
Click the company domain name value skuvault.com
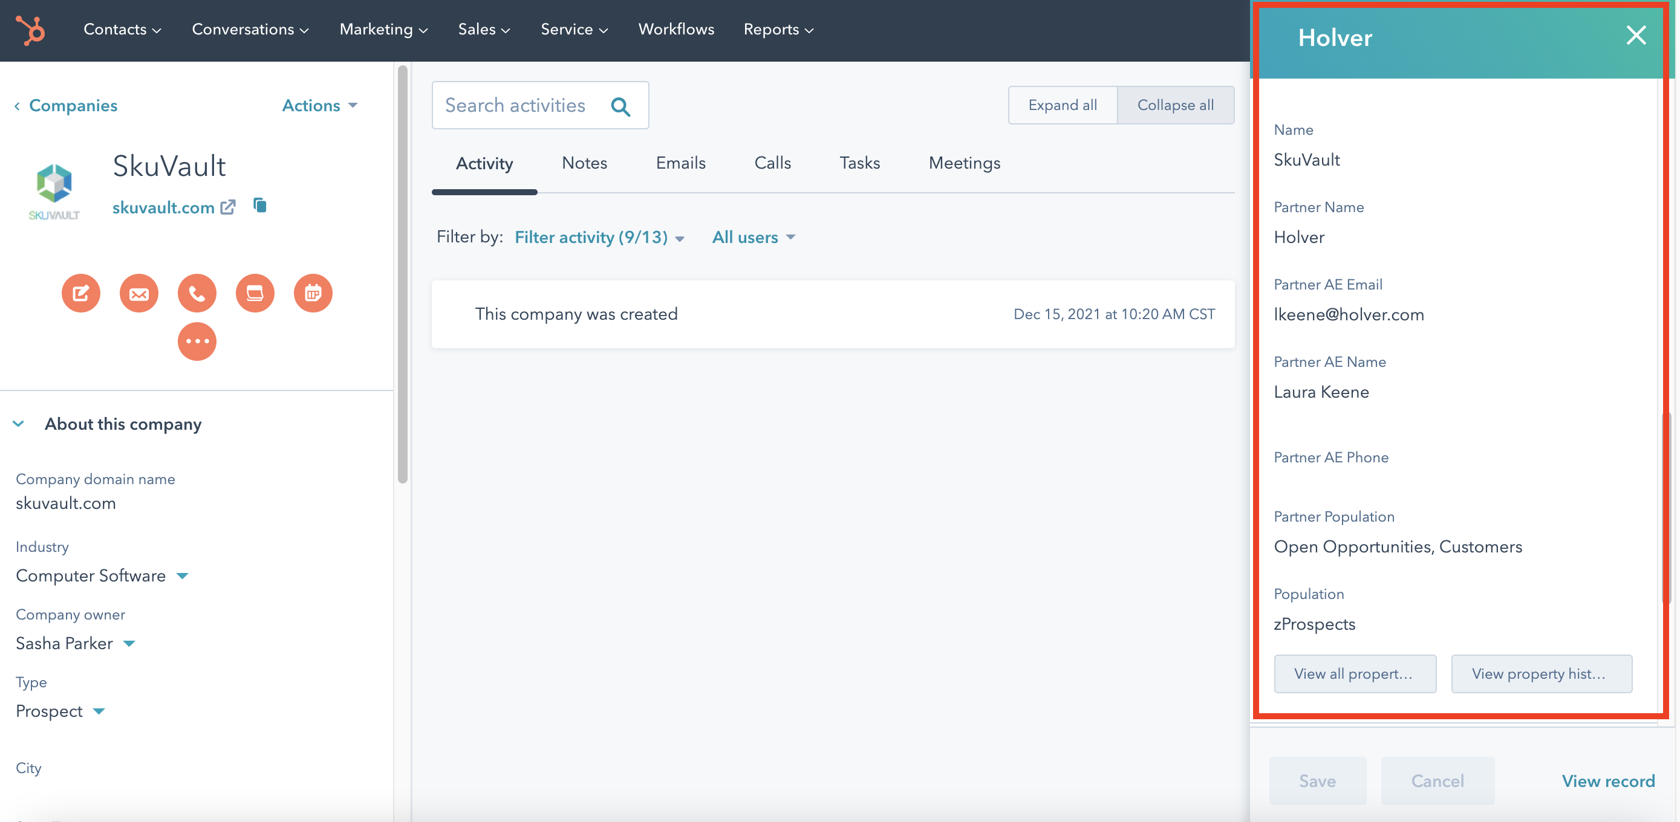[66, 503]
